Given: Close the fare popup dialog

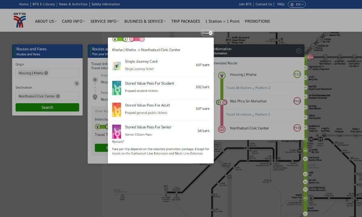Looking at the screenshot, I should (207, 33).
